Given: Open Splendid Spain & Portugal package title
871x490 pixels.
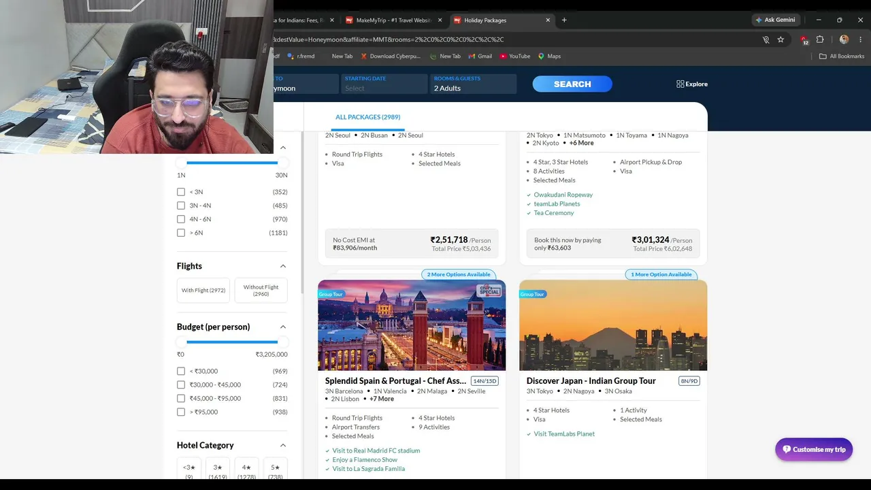Looking at the screenshot, I should pyautogui.click(x=396, y=381).
